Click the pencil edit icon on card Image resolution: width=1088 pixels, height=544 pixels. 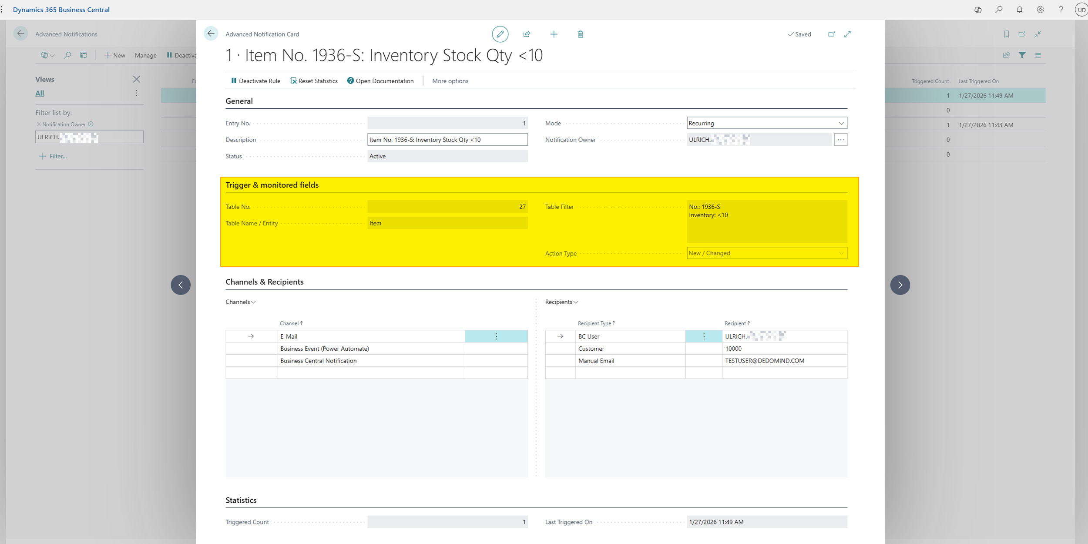point(500,34)
